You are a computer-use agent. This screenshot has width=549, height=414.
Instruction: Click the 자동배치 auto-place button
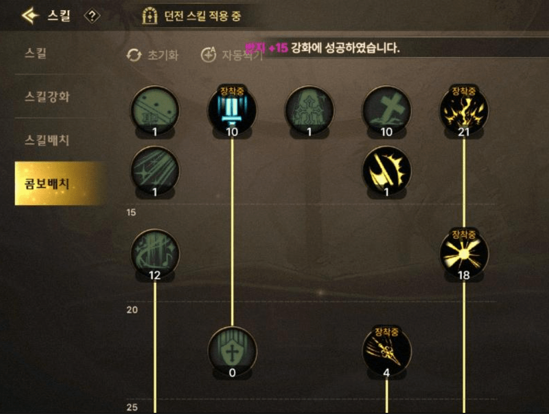(231, 55)
